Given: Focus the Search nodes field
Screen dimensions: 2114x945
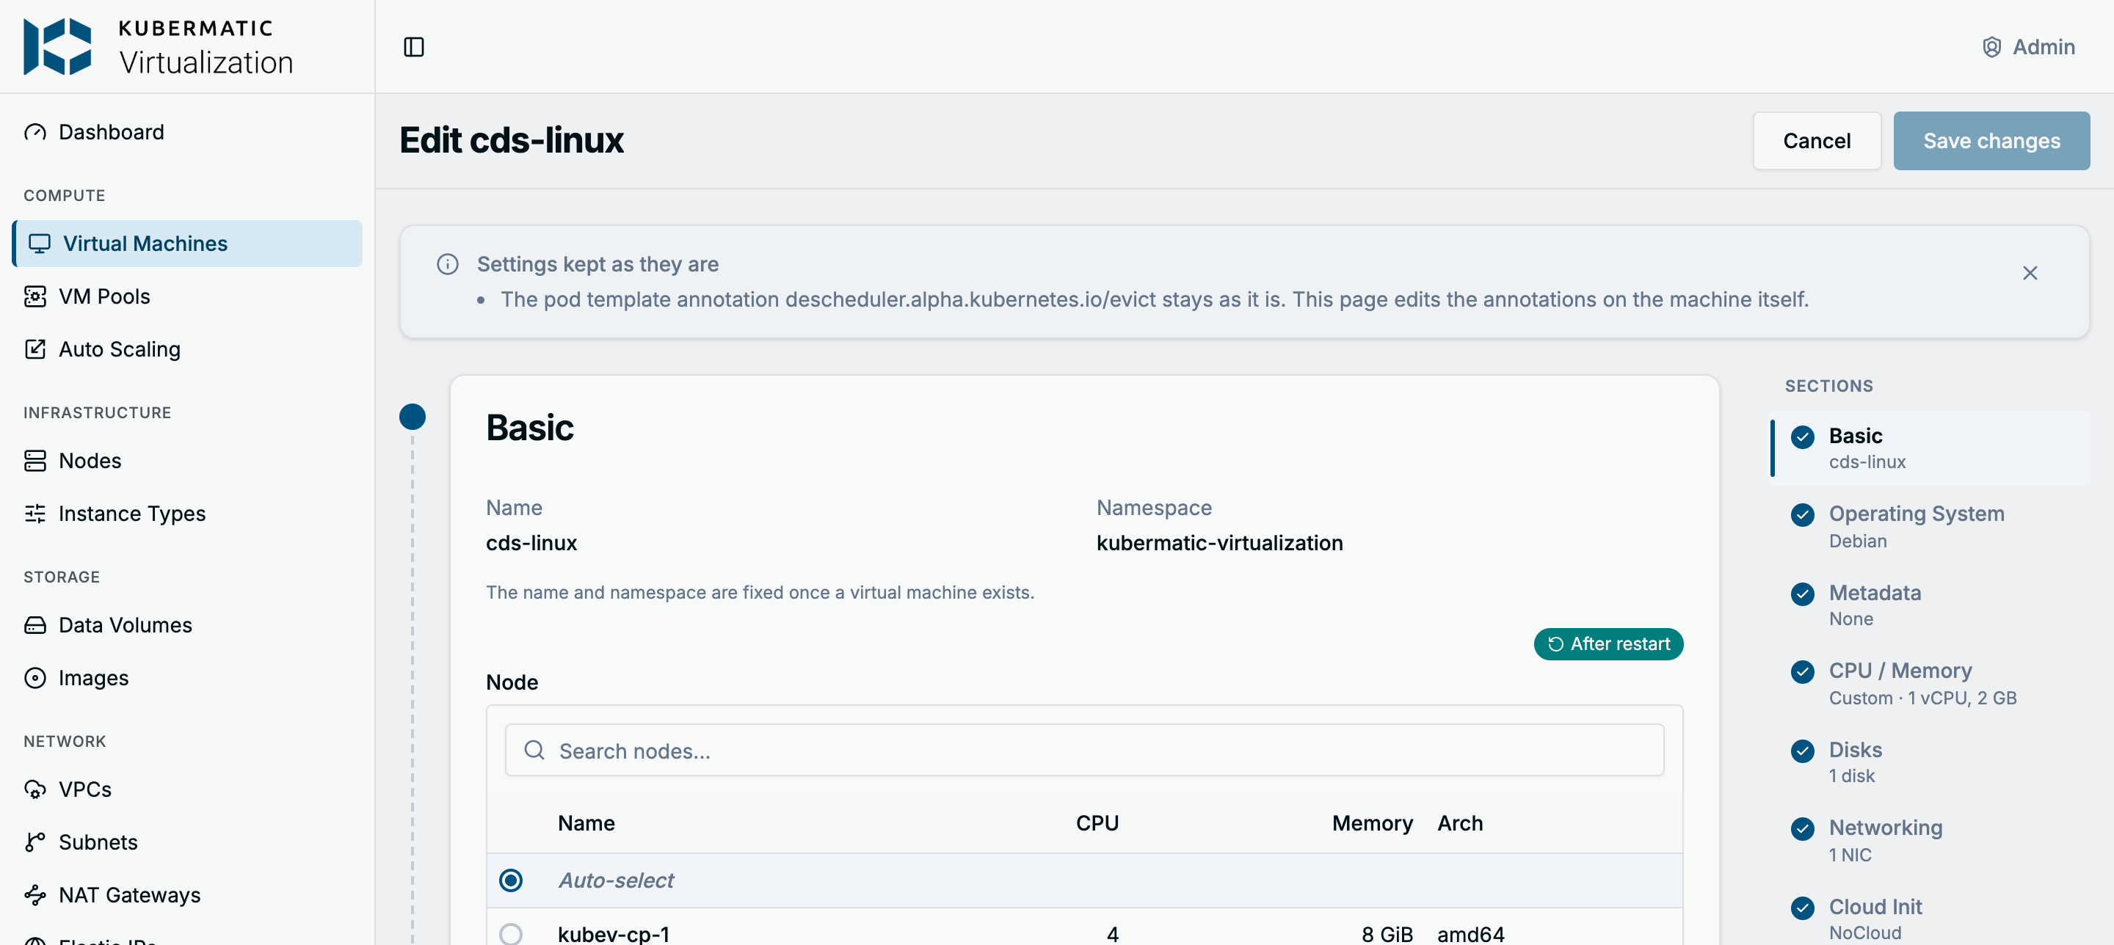Looking at the screenshot, I should [1084, 750].
